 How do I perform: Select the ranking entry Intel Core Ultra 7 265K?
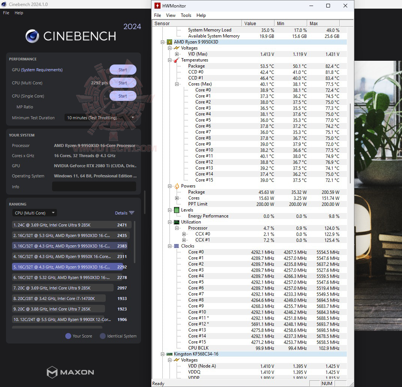[70, 309]
